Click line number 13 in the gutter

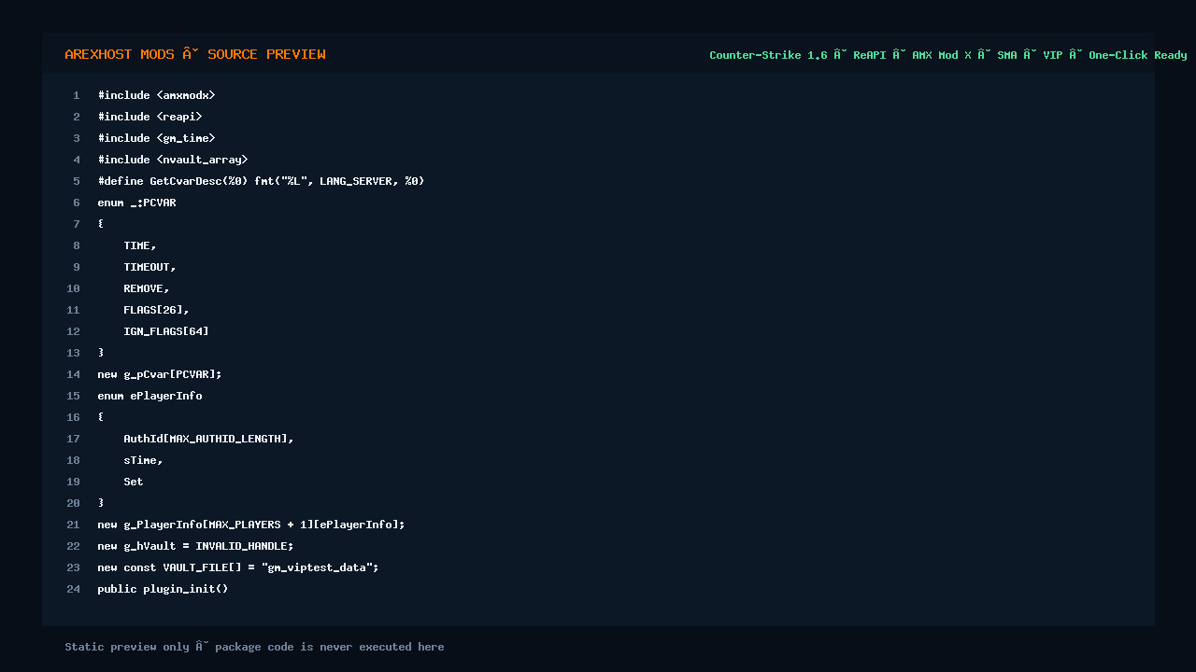(73, 353)
